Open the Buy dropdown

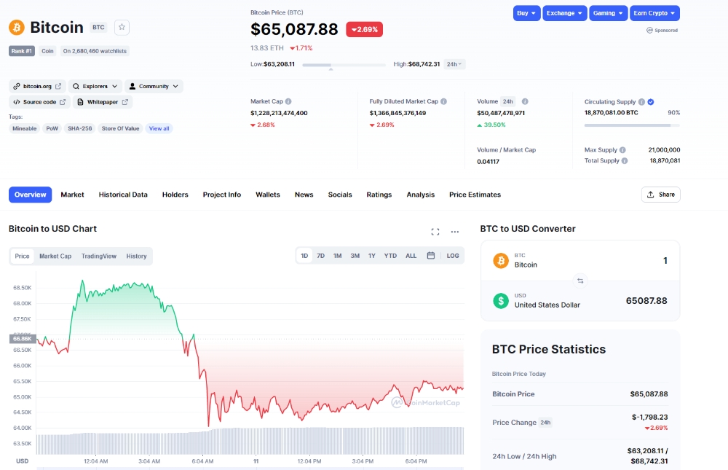[526, 13]
